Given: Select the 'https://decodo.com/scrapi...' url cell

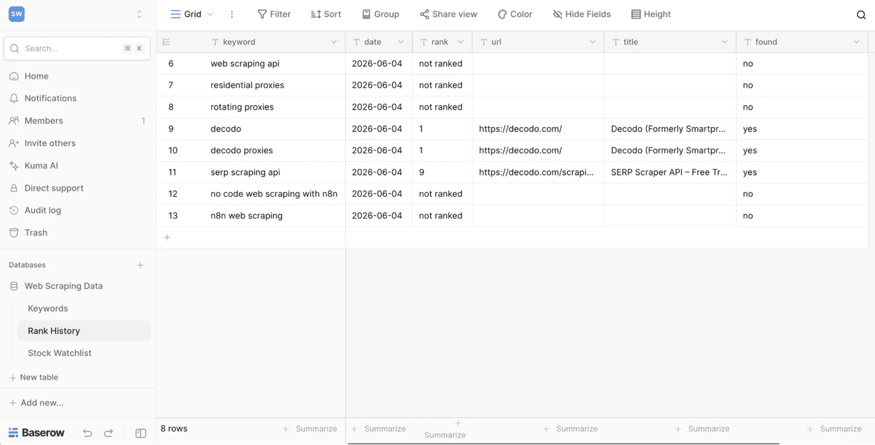Looking at the screenshot, I should [x=538, y=173].
